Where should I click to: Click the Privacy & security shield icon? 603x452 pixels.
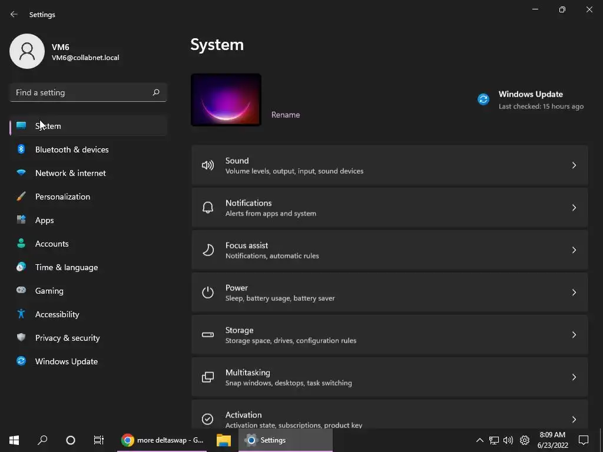21,337
